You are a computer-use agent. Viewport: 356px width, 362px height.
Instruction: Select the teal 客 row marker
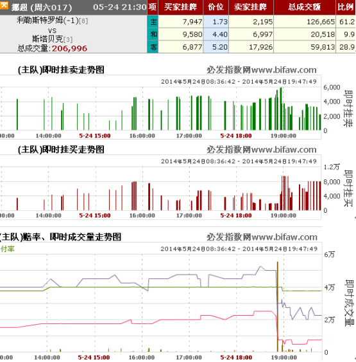[x=153, y=47]
